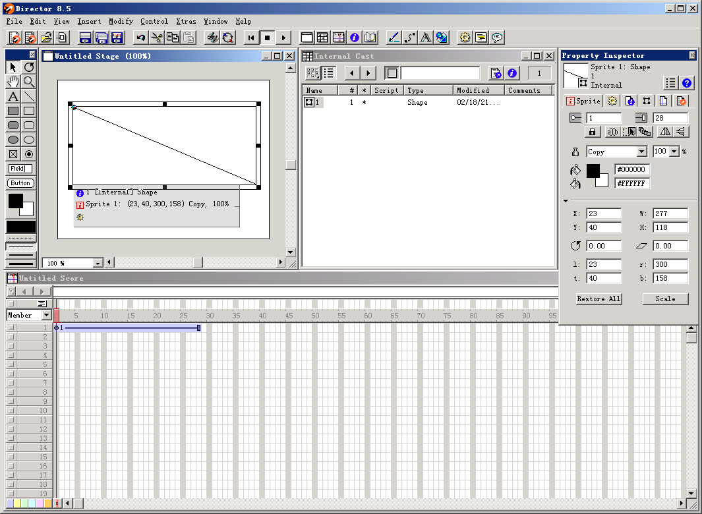Switch to the Behavior tab in Property Inspector
Viewport: 702px width, 514px height.
click(612, 101)
